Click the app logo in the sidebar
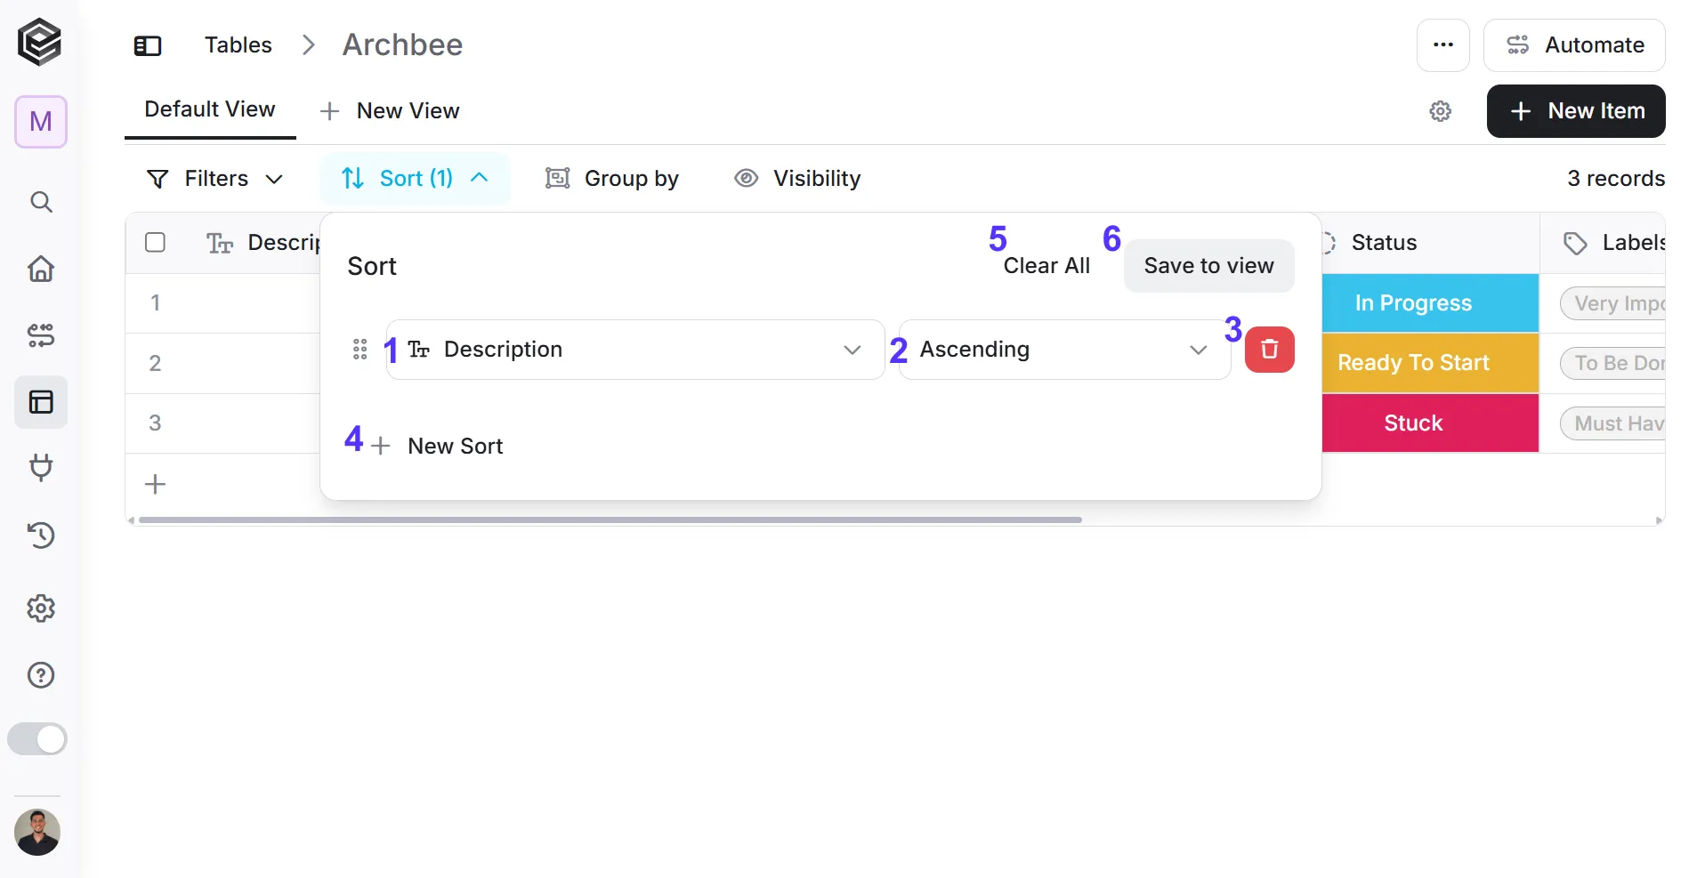 pyautogui.click(x=40, y=42)
